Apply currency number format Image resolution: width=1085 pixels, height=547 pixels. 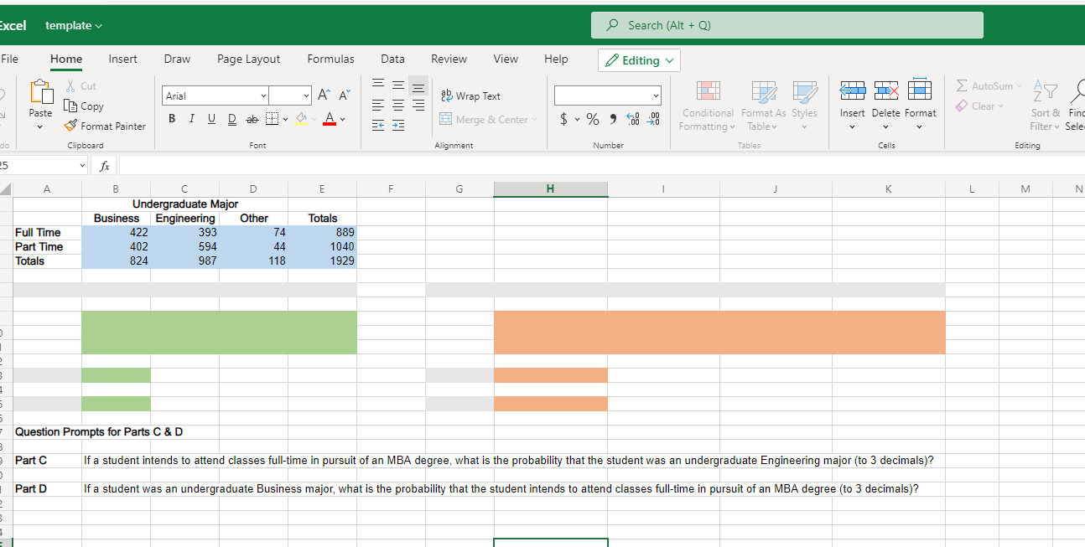point(563,119)
